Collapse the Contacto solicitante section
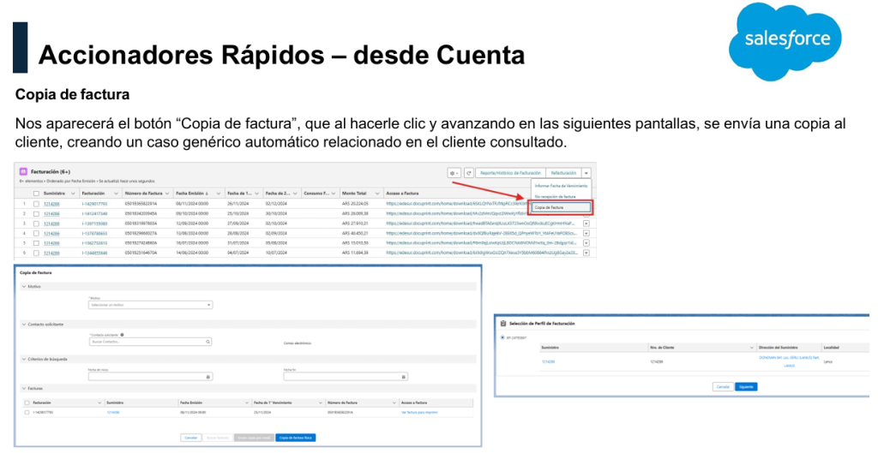878x453 pixels. (23, 324)
